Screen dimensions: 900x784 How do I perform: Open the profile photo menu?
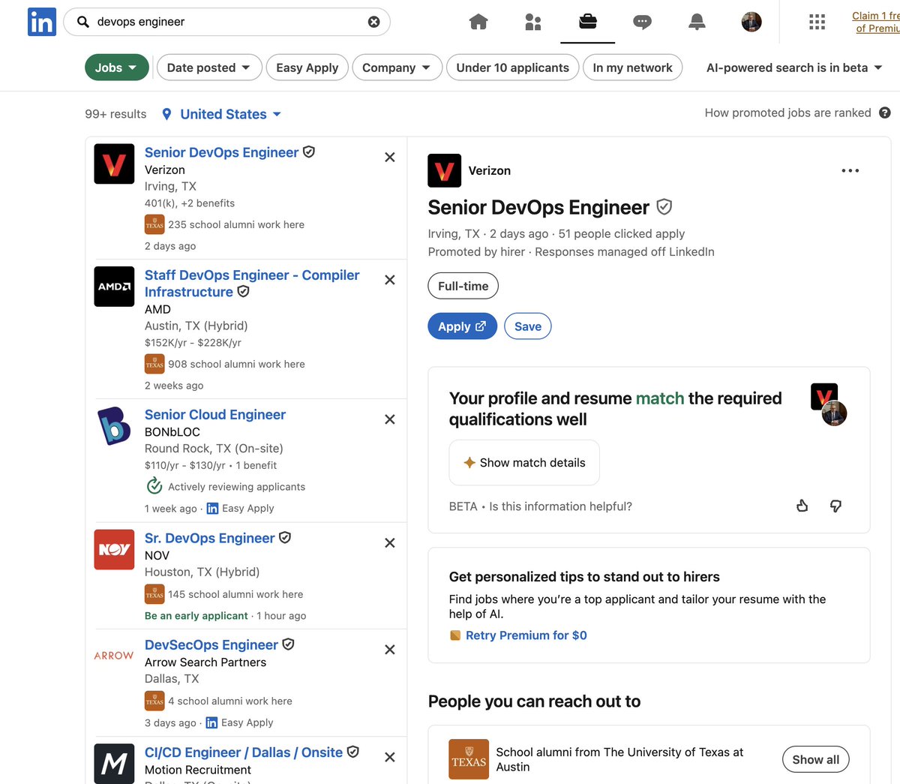pos(751,22)
